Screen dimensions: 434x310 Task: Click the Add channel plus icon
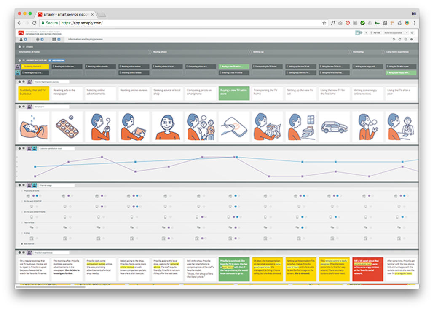(x=22, y=244)
